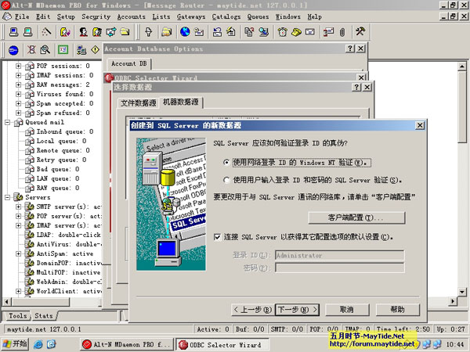470x352 pixels.
Task: Click the hammer and wrench toolbar icon
Action: pos(361,32)
